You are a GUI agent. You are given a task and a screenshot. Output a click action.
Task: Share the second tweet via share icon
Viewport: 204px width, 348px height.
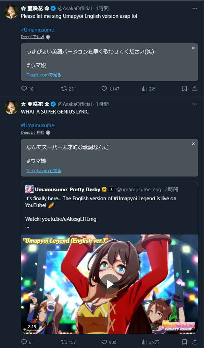point(195,342)
